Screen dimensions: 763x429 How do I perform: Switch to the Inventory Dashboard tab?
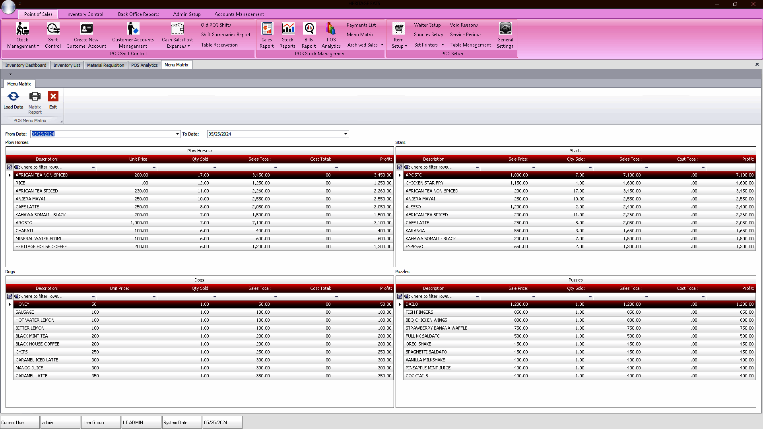coord(26,65)
